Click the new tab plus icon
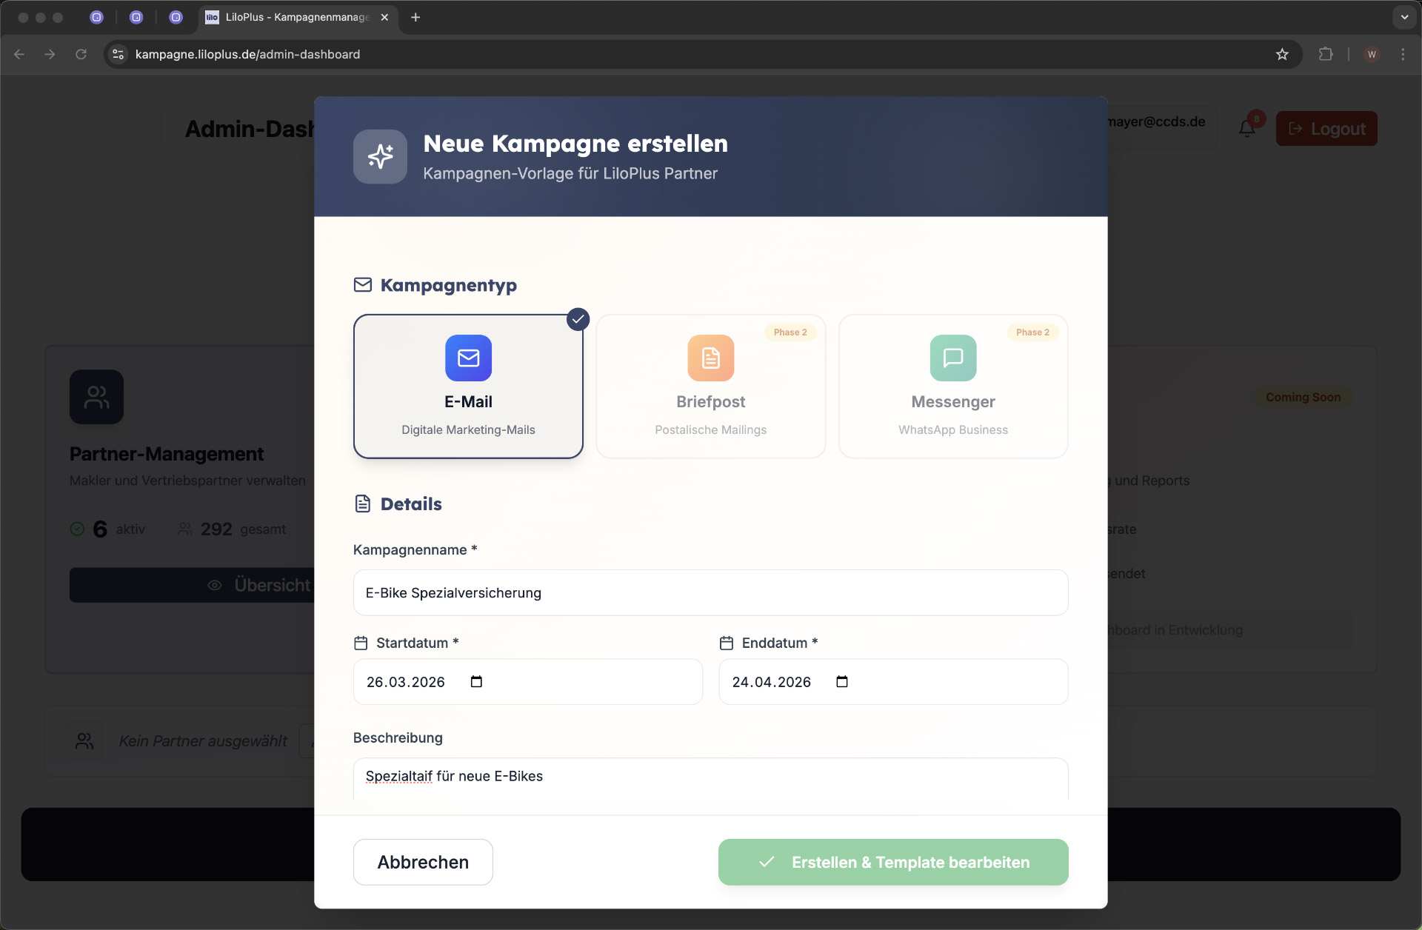 (x=415, y=17)
